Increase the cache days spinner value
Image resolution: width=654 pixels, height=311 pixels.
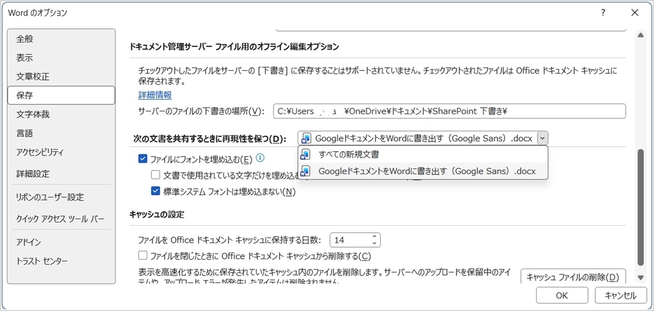coord(374,237)
